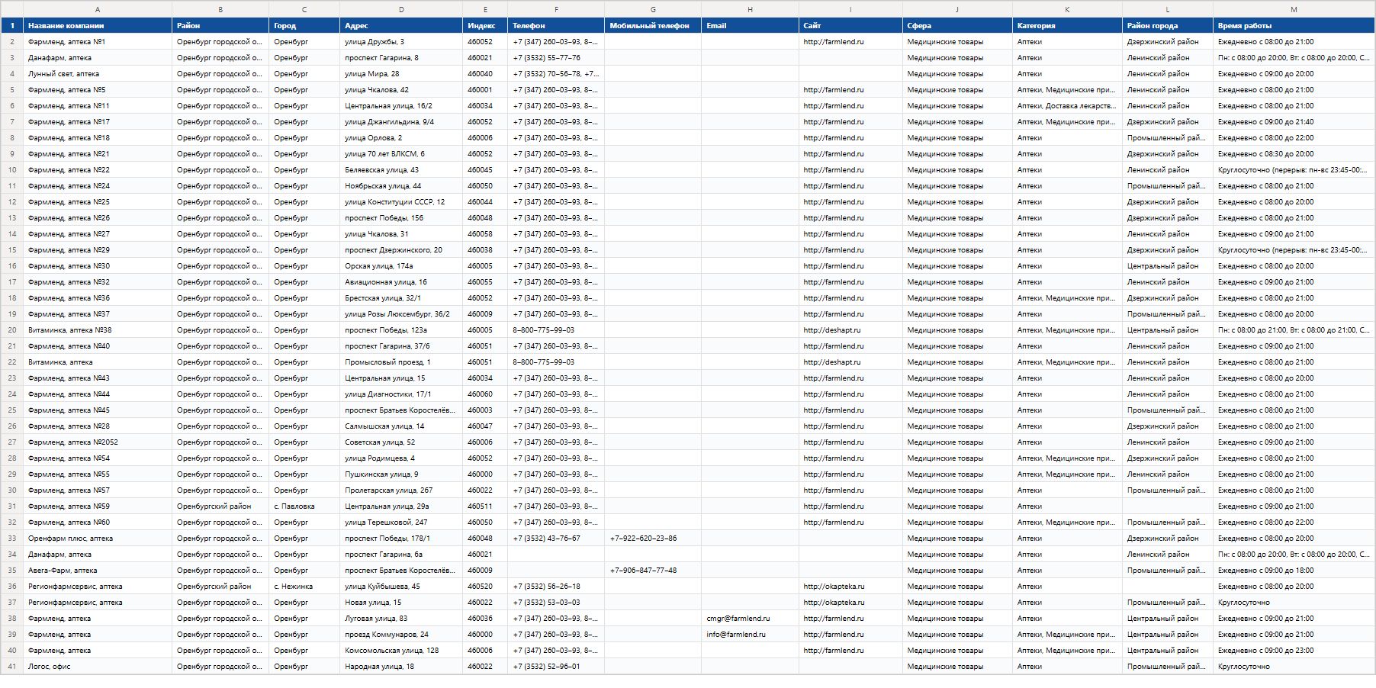Click address 'Комсомольская улица, 128'
1376x688 pixels.
(401, 651)
